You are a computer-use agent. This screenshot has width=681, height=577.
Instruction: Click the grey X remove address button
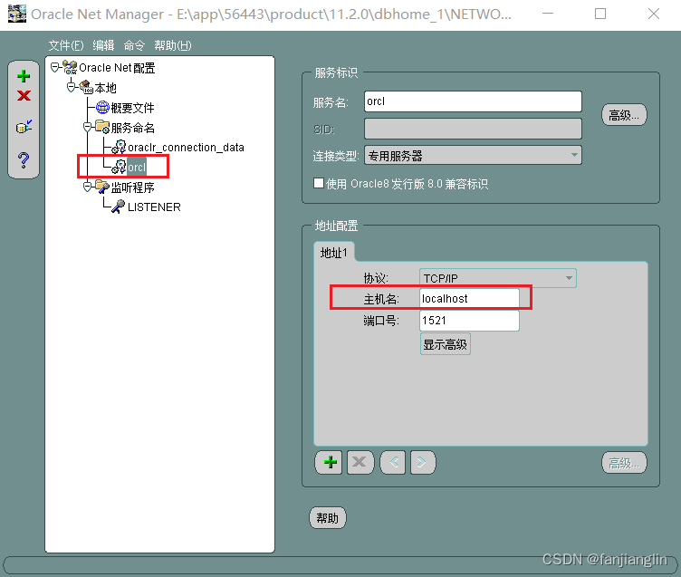360,462
